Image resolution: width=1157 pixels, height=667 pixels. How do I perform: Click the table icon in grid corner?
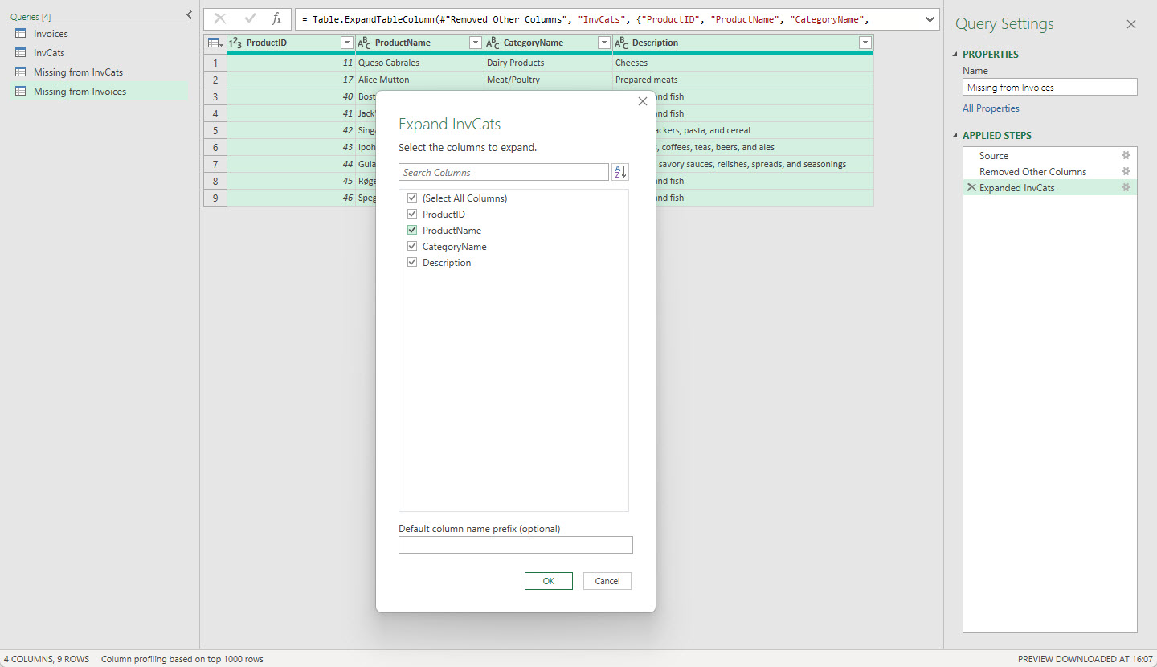click(x=215, y=43)
